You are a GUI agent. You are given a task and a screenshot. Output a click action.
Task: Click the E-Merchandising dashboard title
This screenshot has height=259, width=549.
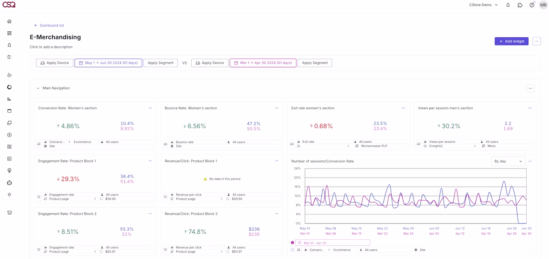[55, 37]
